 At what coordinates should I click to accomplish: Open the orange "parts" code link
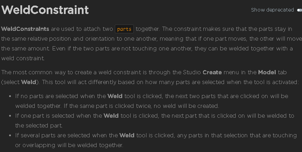(124, 29)
